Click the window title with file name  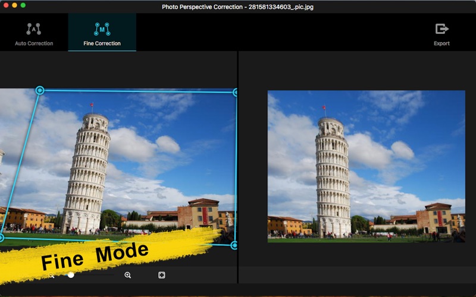tap(238, 7)
